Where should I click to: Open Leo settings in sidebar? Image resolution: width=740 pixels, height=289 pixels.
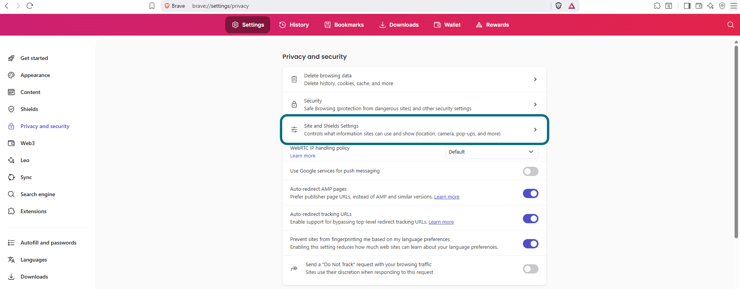[x=25, y=160]
